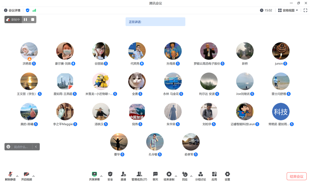Expand recording options arrow beside 结束录制
Viewport: 311px width, 184px height.
click(176, 176)
